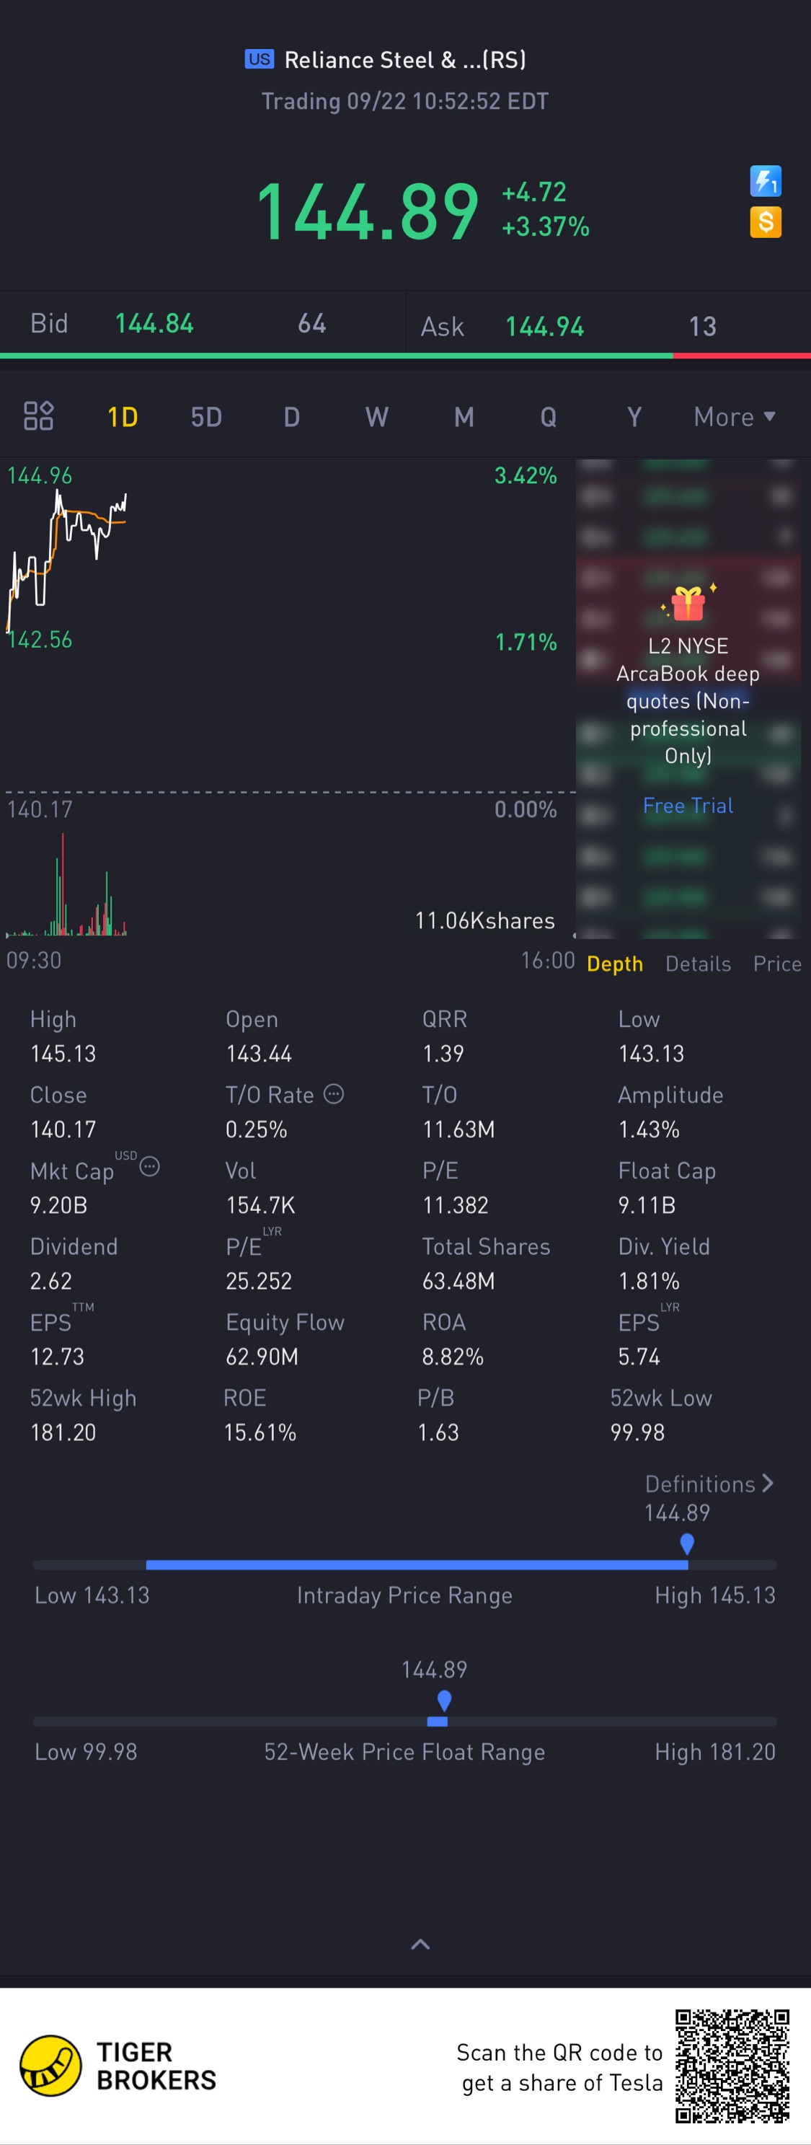Select the 1D chart period
The image size is (811, 2145).
coord(123,416)
